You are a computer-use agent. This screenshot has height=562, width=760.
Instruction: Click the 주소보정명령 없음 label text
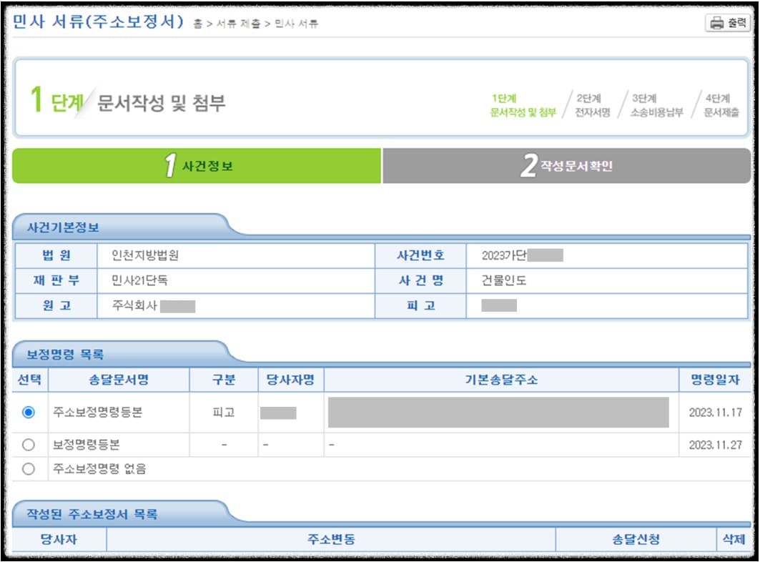99,469
